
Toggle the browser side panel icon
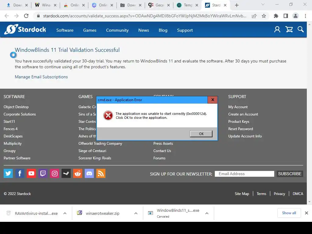pyautogui.click(x=286, y=16)
